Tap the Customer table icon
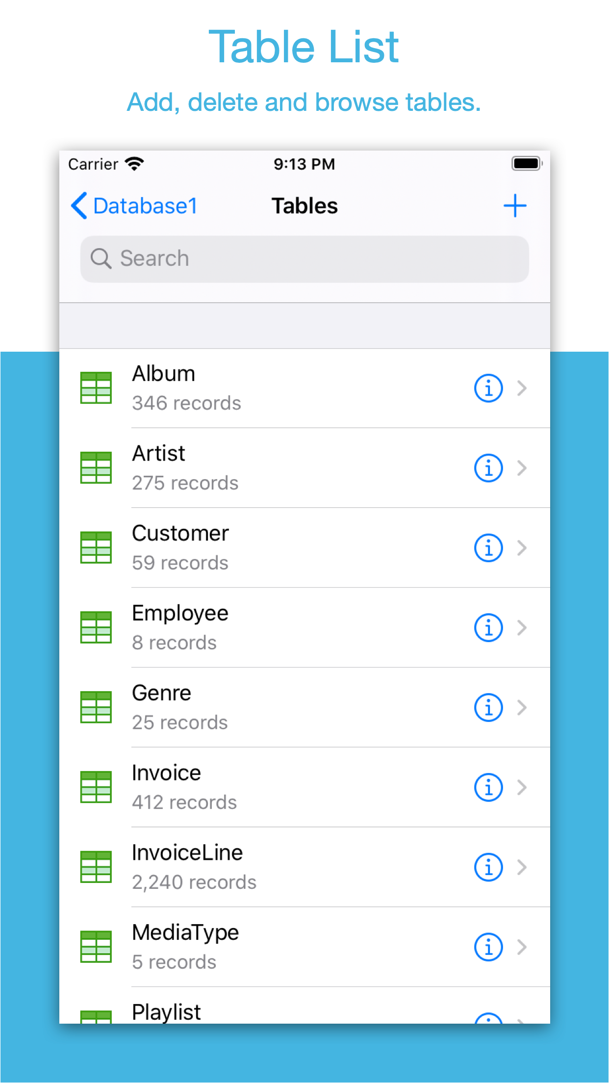Screen dimensions: 609x1083 (x=96, y=547)
